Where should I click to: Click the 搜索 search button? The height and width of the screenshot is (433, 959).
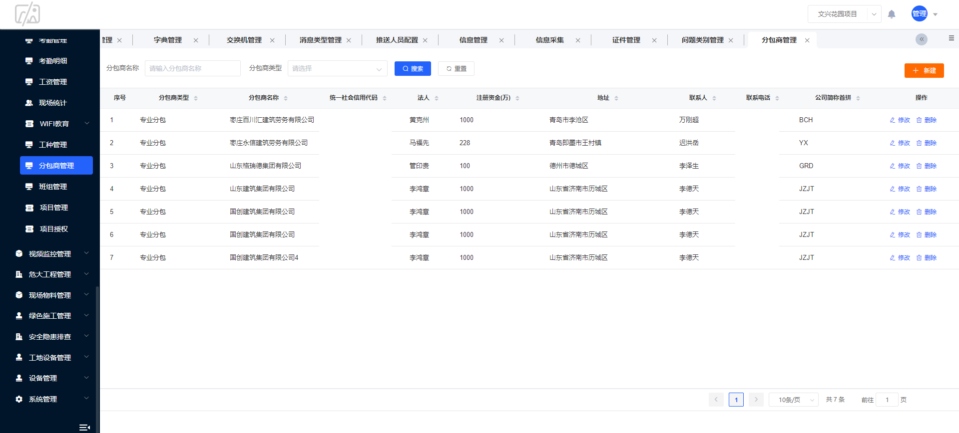point(413,68)
